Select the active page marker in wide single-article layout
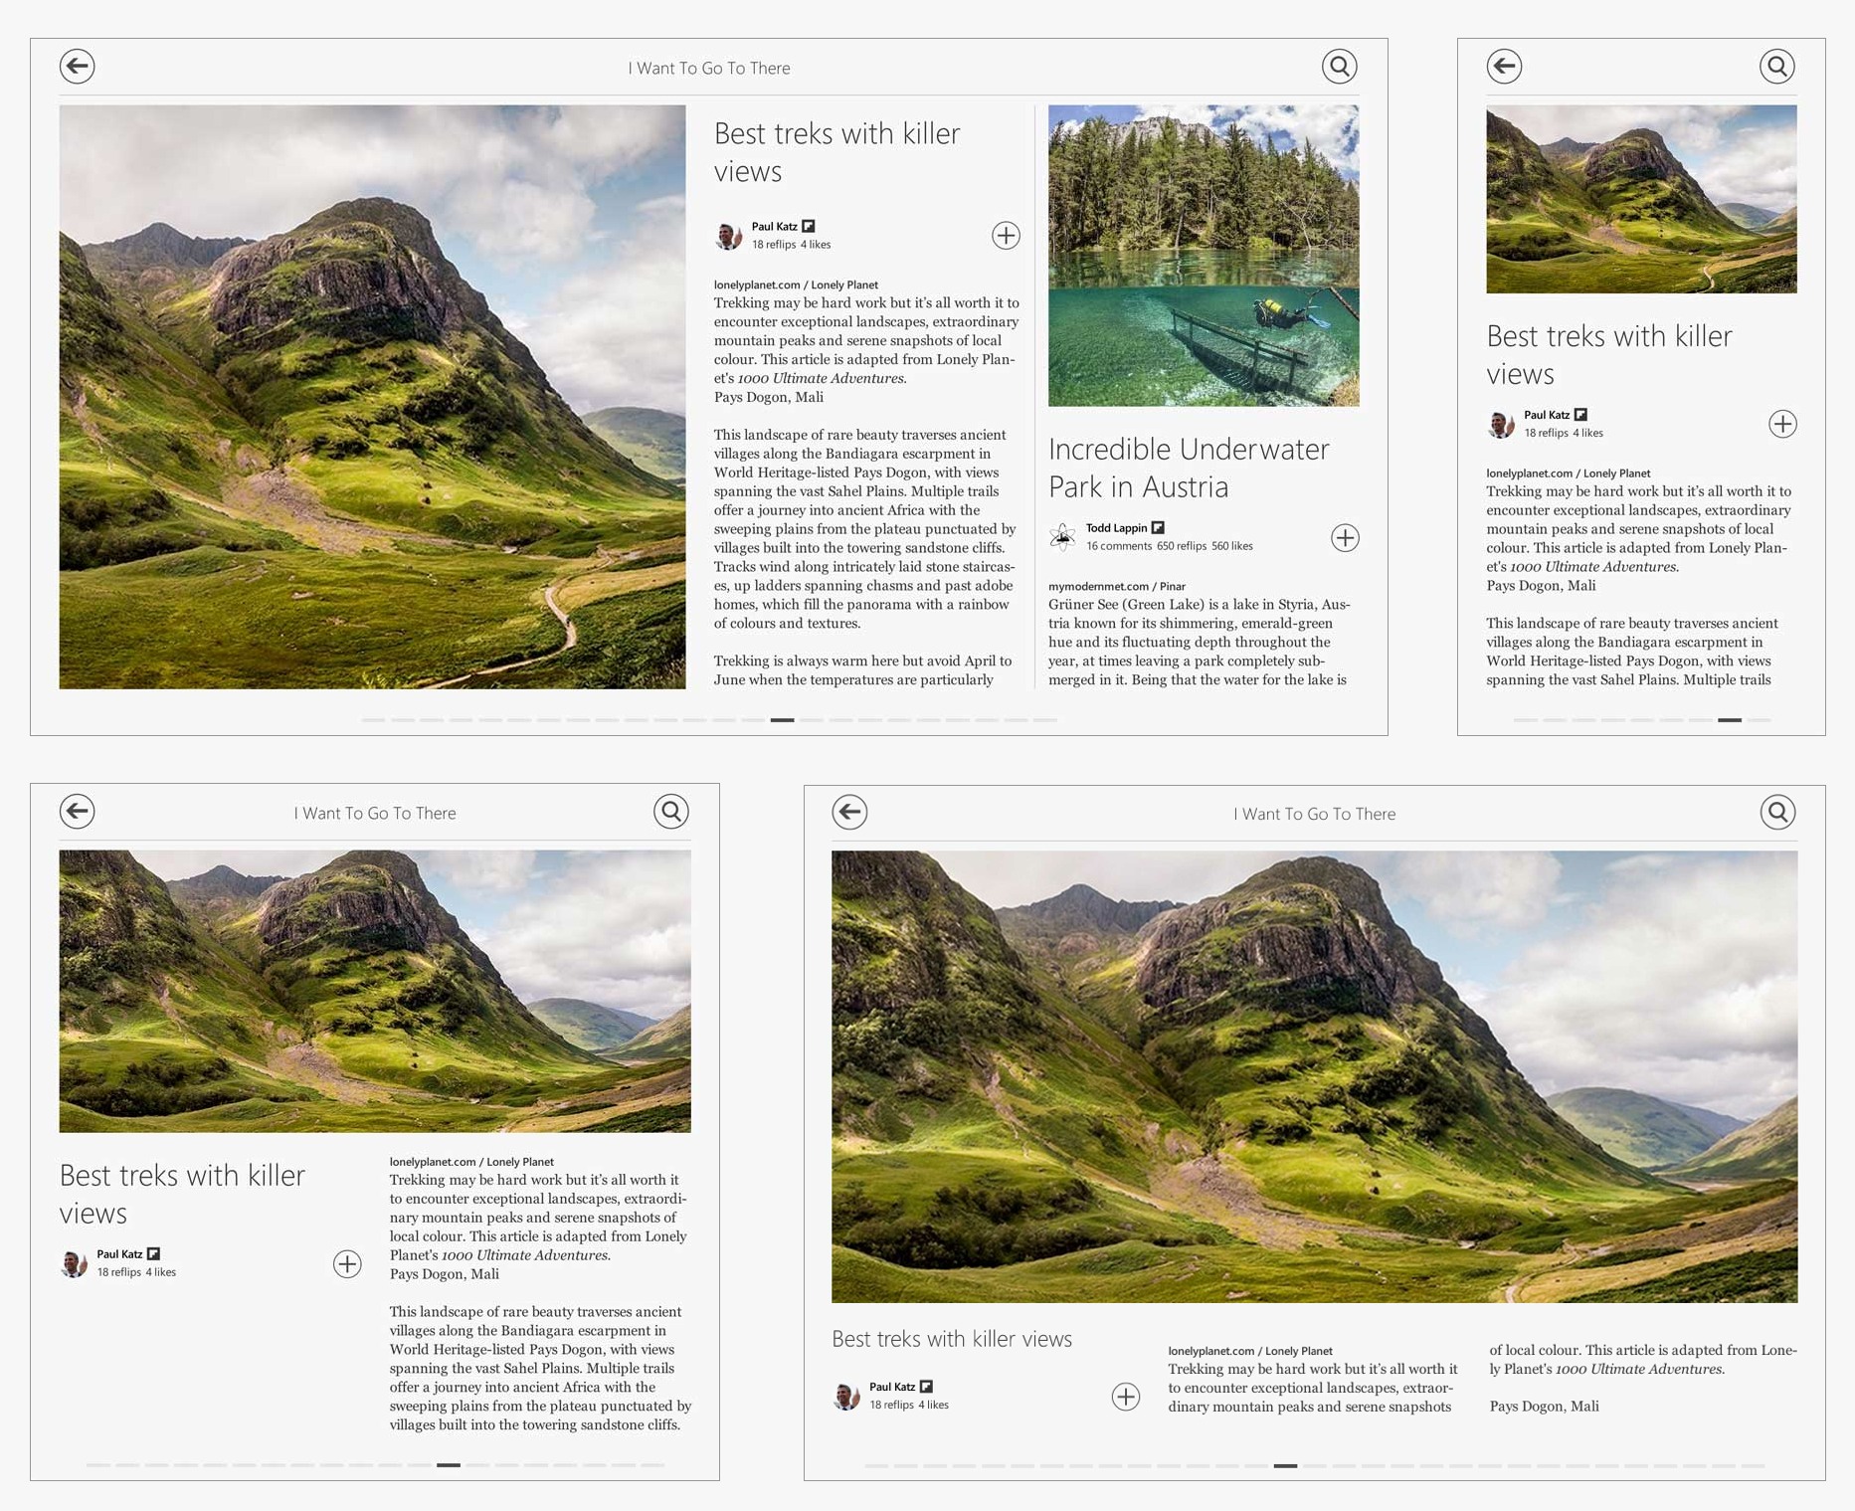Image resolution: width=1855 pixels, height=1511 pixels. [x=1285, y=1465]
